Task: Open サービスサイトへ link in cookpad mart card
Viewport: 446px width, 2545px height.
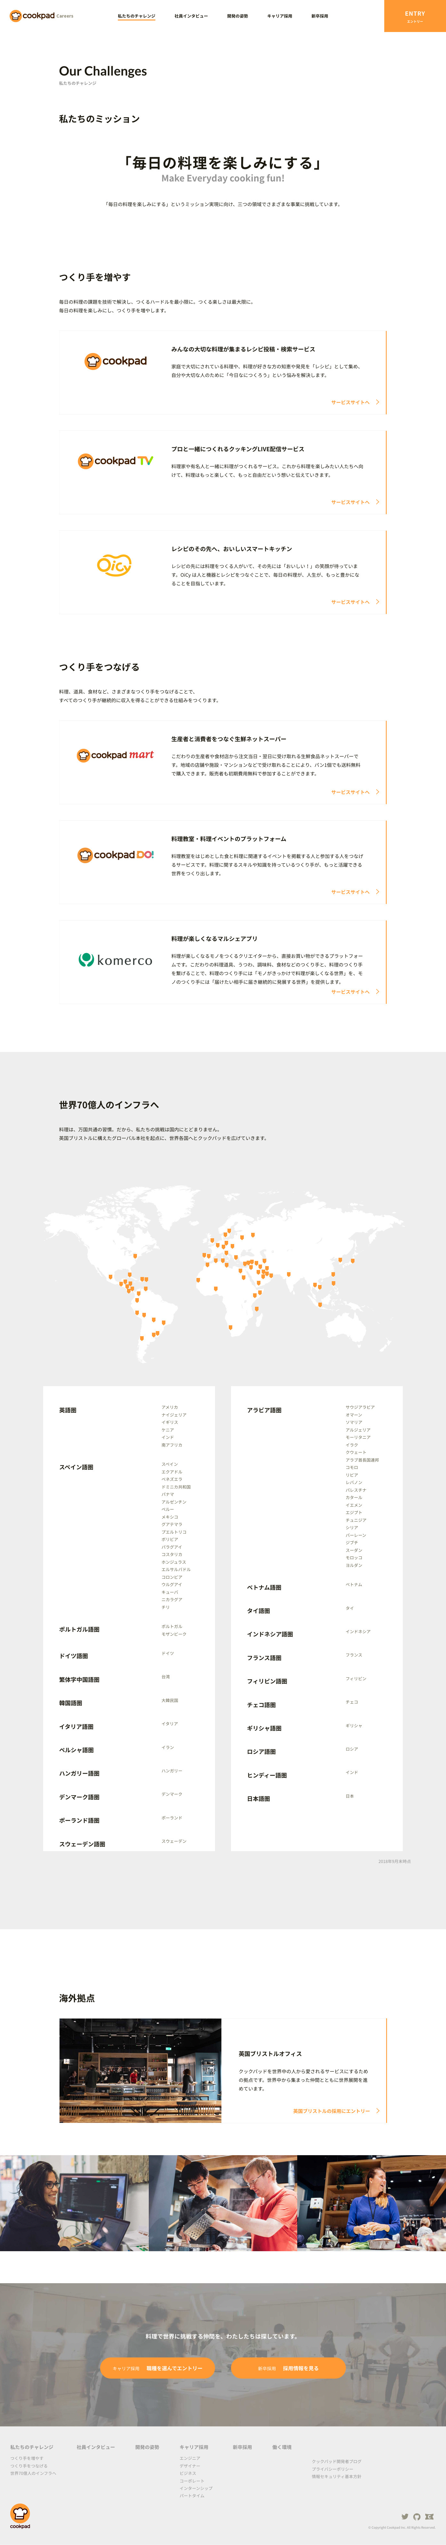Action: [x=350, y=792]
